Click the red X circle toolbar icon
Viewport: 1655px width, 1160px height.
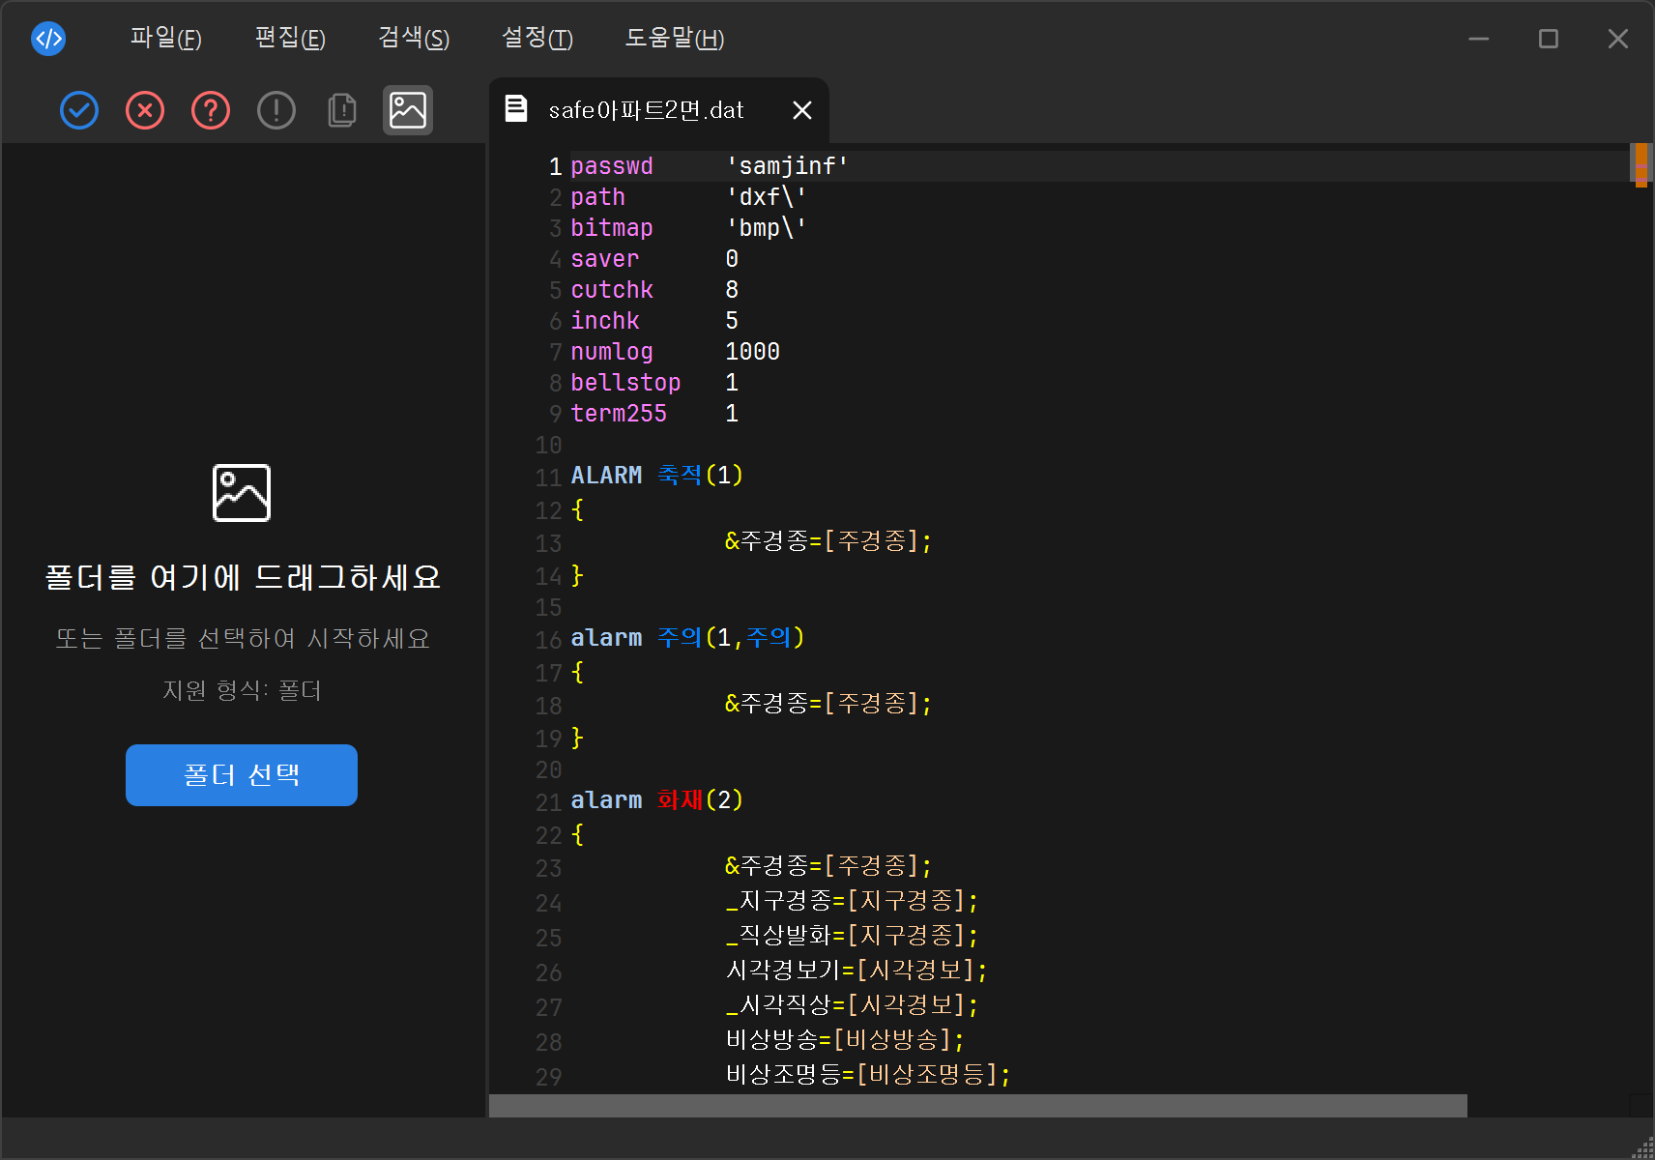(145, 110)
